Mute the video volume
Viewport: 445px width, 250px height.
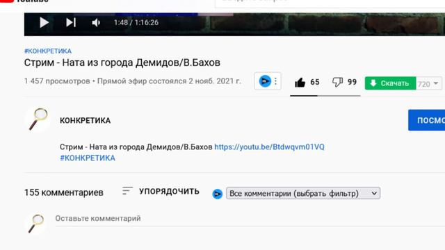(x=96, y=22)
